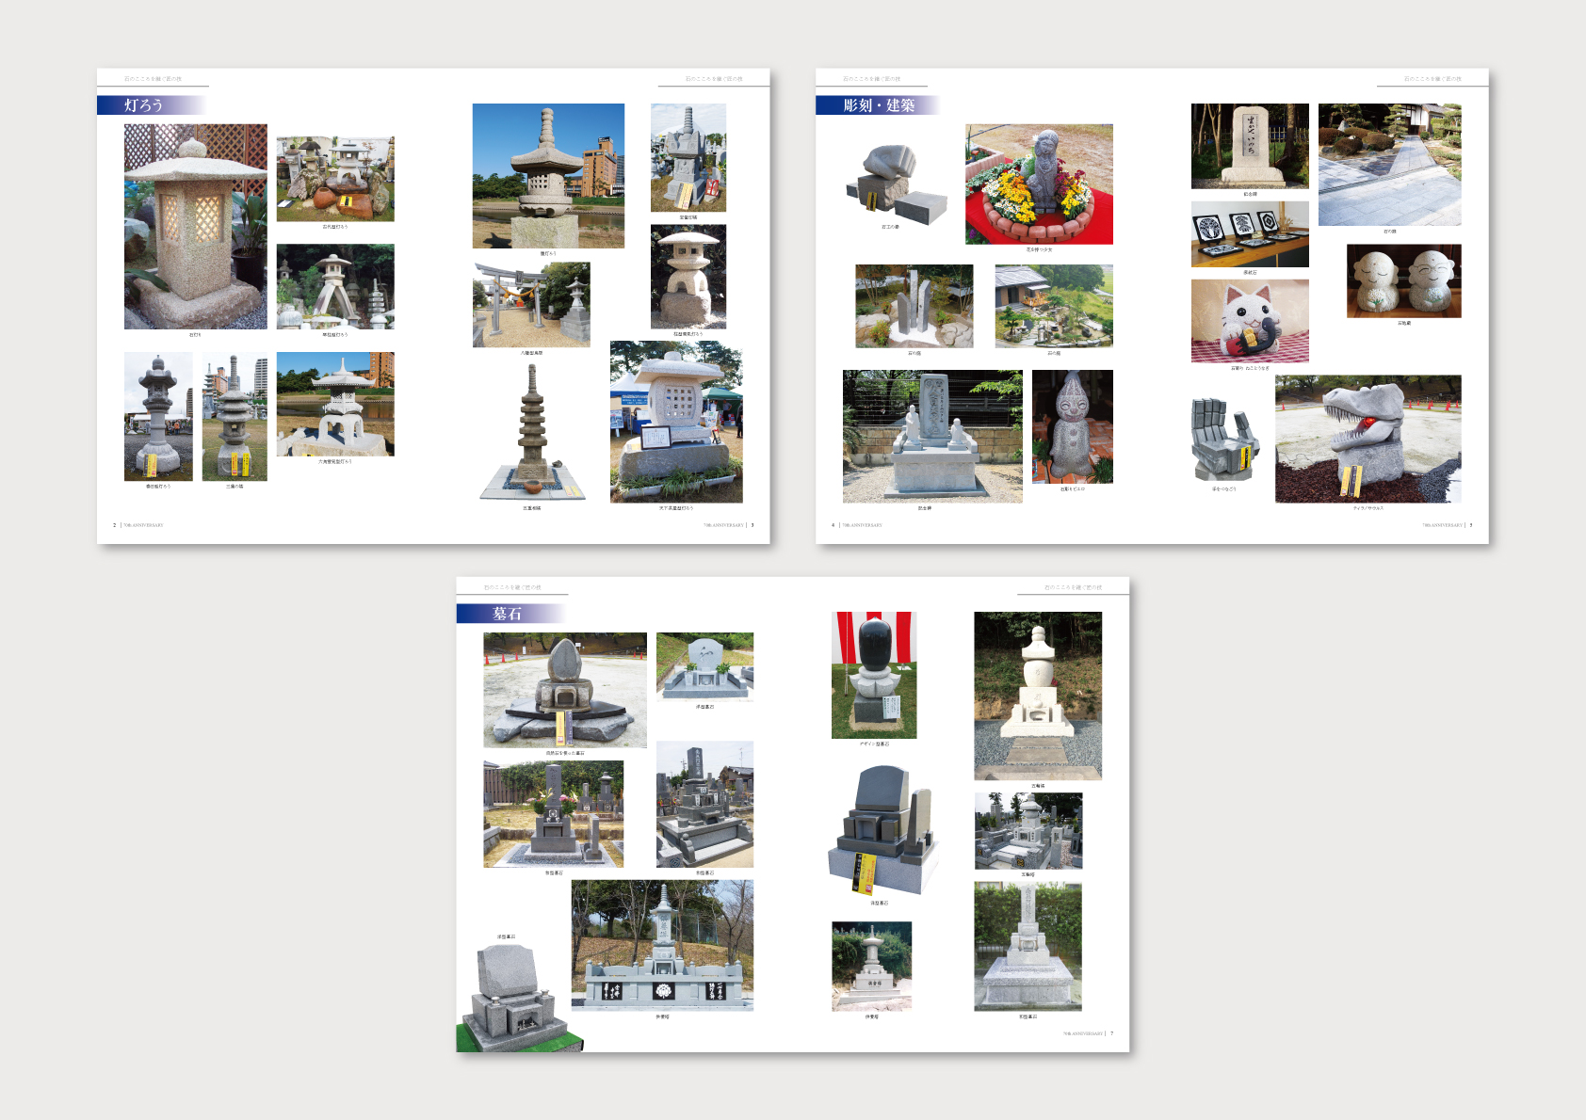This screenshot has height=1120, width=1586.
Task: Select the lantern on stone pedestal against blue sky
Action: point(548,176)
